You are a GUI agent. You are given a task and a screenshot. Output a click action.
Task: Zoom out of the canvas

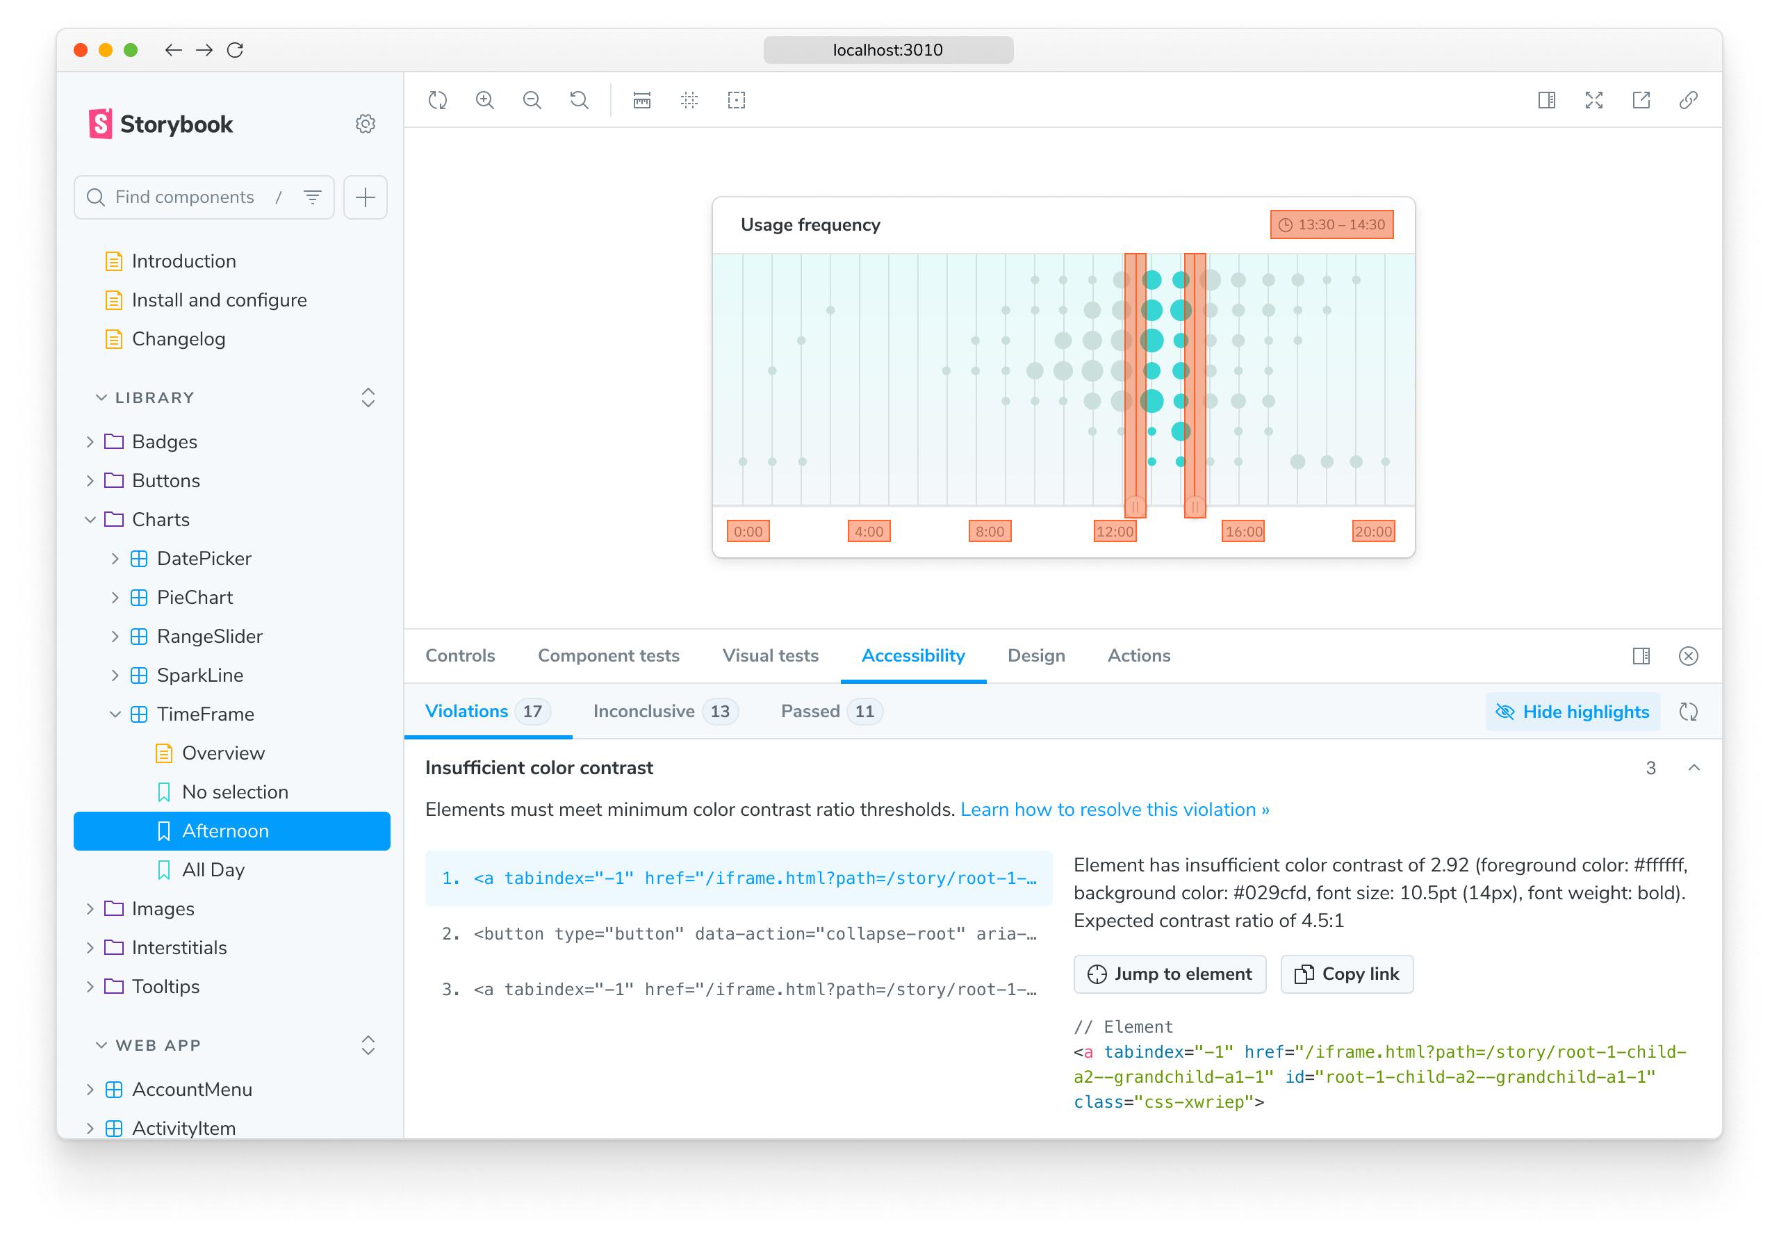click(x=532, y=100)
